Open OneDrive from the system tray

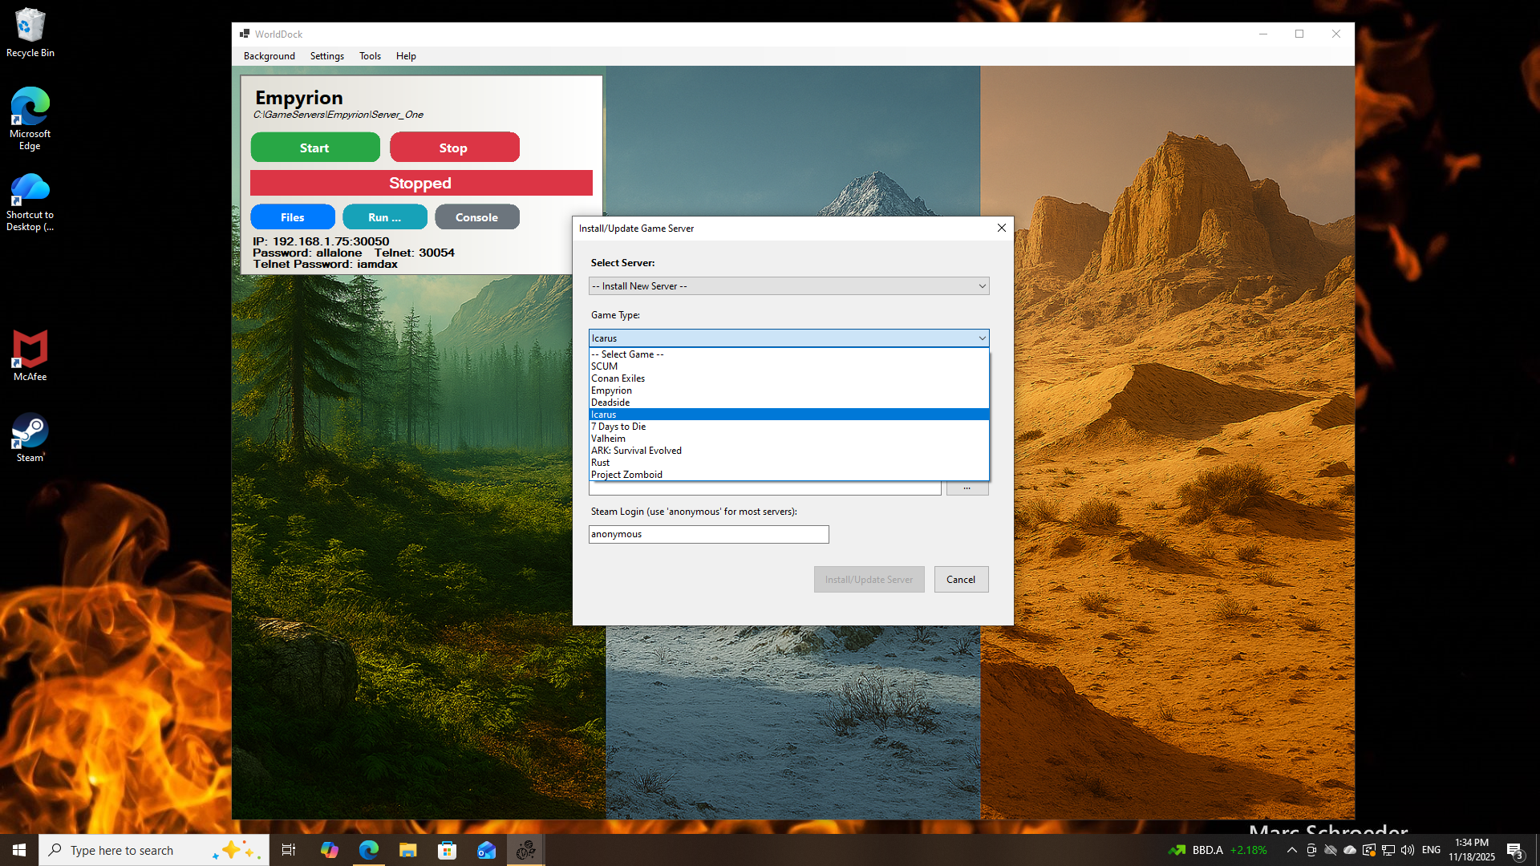tap(1350, 850)
